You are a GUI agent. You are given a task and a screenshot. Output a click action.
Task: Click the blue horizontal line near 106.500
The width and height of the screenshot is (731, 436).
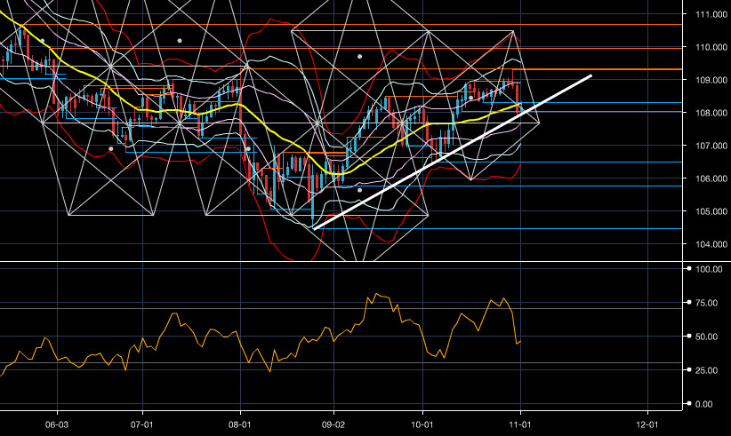point(605,162)
